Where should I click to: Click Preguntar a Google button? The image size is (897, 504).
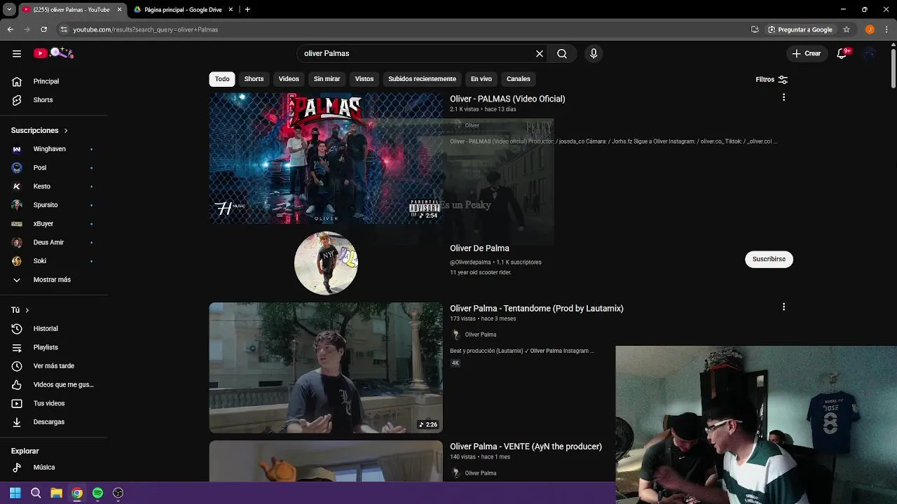click(800, 29)
